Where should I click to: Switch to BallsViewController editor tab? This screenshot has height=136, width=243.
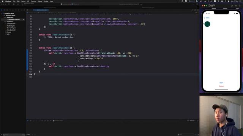(x=41, y=10)
